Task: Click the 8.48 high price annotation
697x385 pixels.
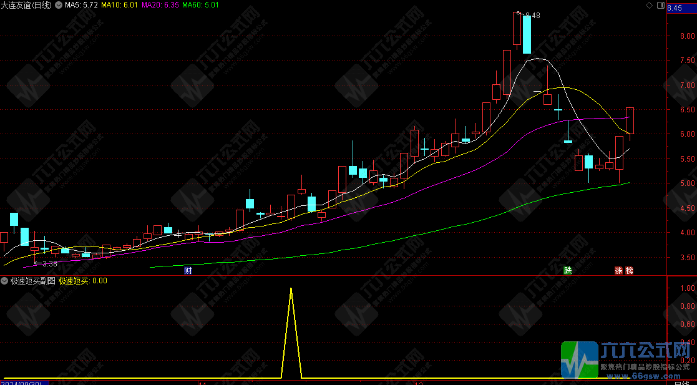Action: 532,15
